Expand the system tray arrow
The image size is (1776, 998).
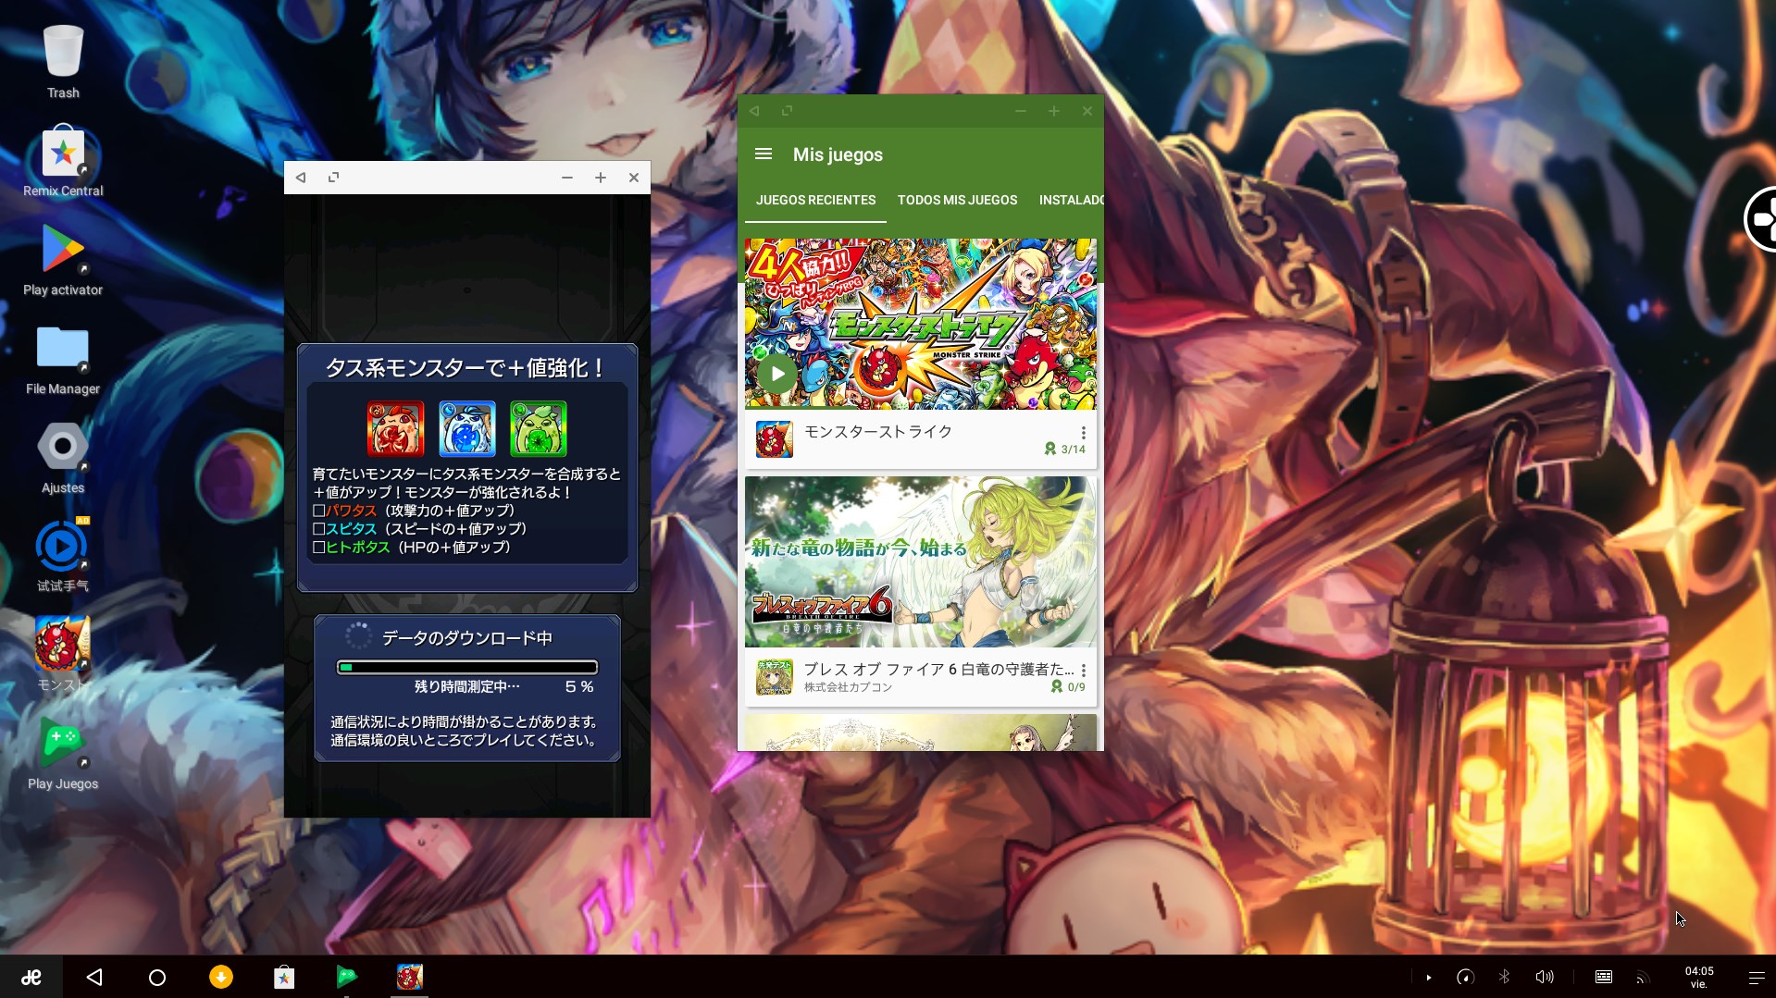point(1429,977)
